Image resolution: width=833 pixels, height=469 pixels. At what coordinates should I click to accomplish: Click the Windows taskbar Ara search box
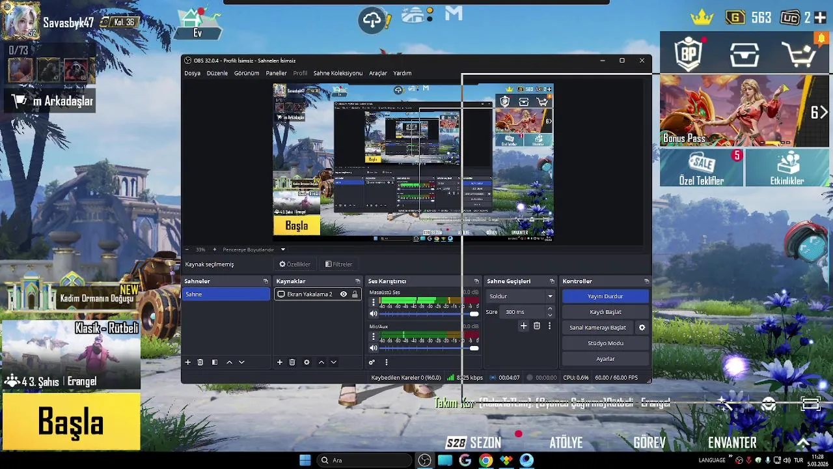click(x=364, y=461)
